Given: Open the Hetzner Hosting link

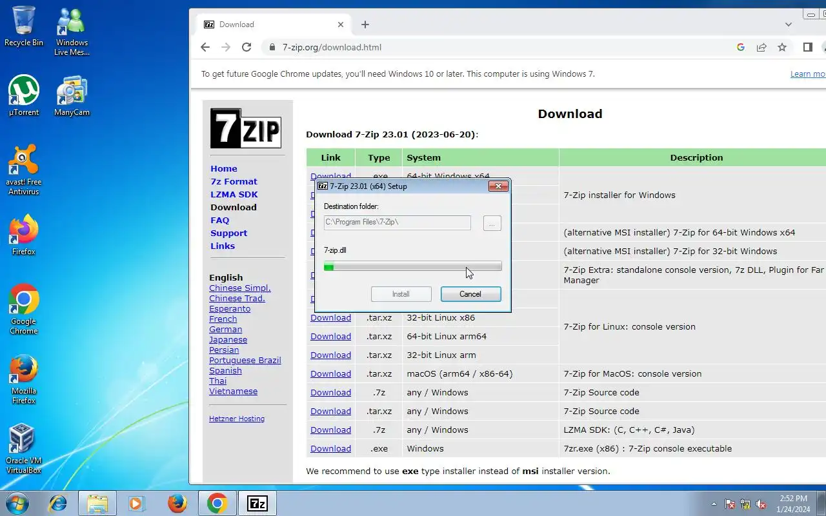Looking at the screenshot, I should point(237,419).
